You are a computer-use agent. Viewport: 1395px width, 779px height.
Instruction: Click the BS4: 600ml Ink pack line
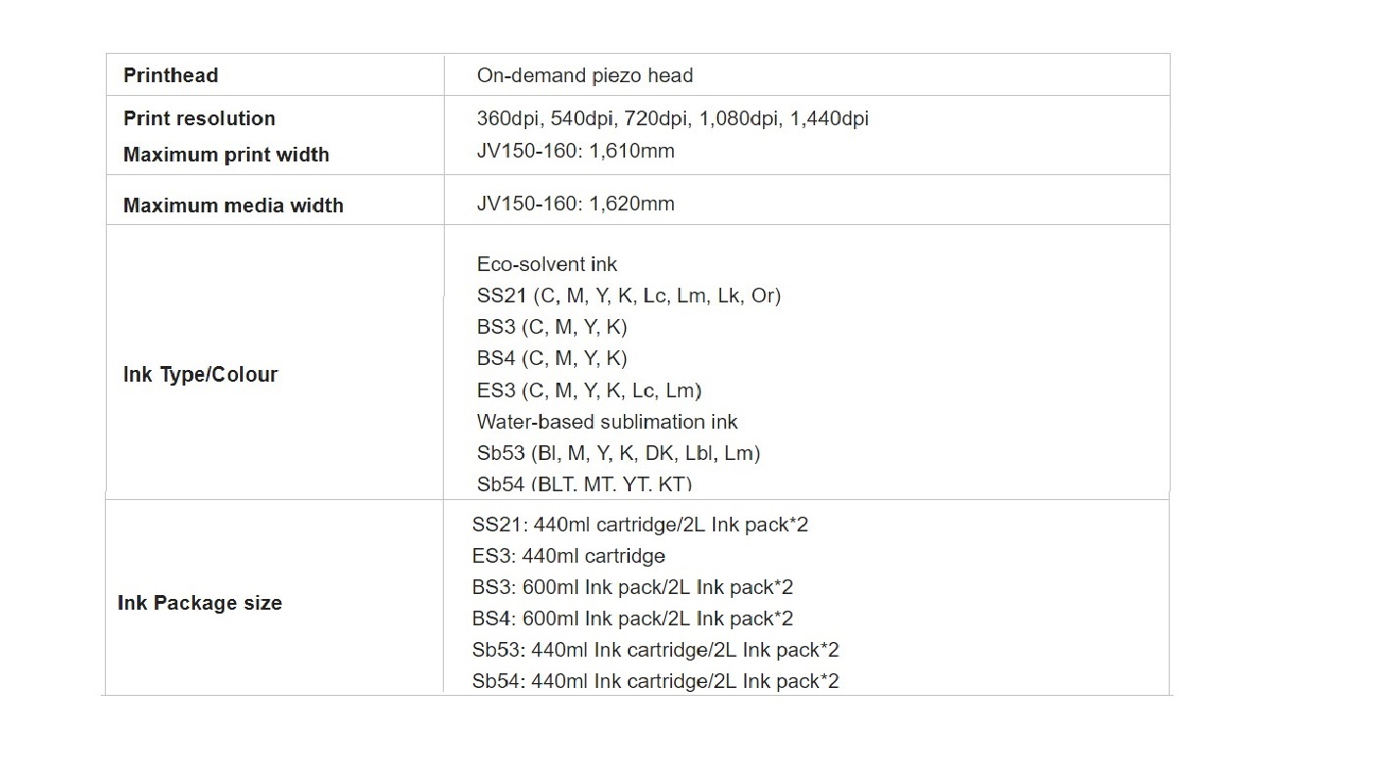pyautogui.click(x=632, y=619)
